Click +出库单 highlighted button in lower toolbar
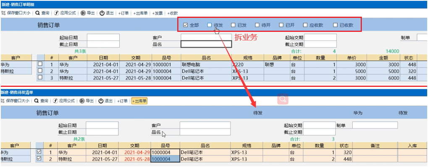The image size is (428, 167). pyautogui.click(x=139, y=101)
